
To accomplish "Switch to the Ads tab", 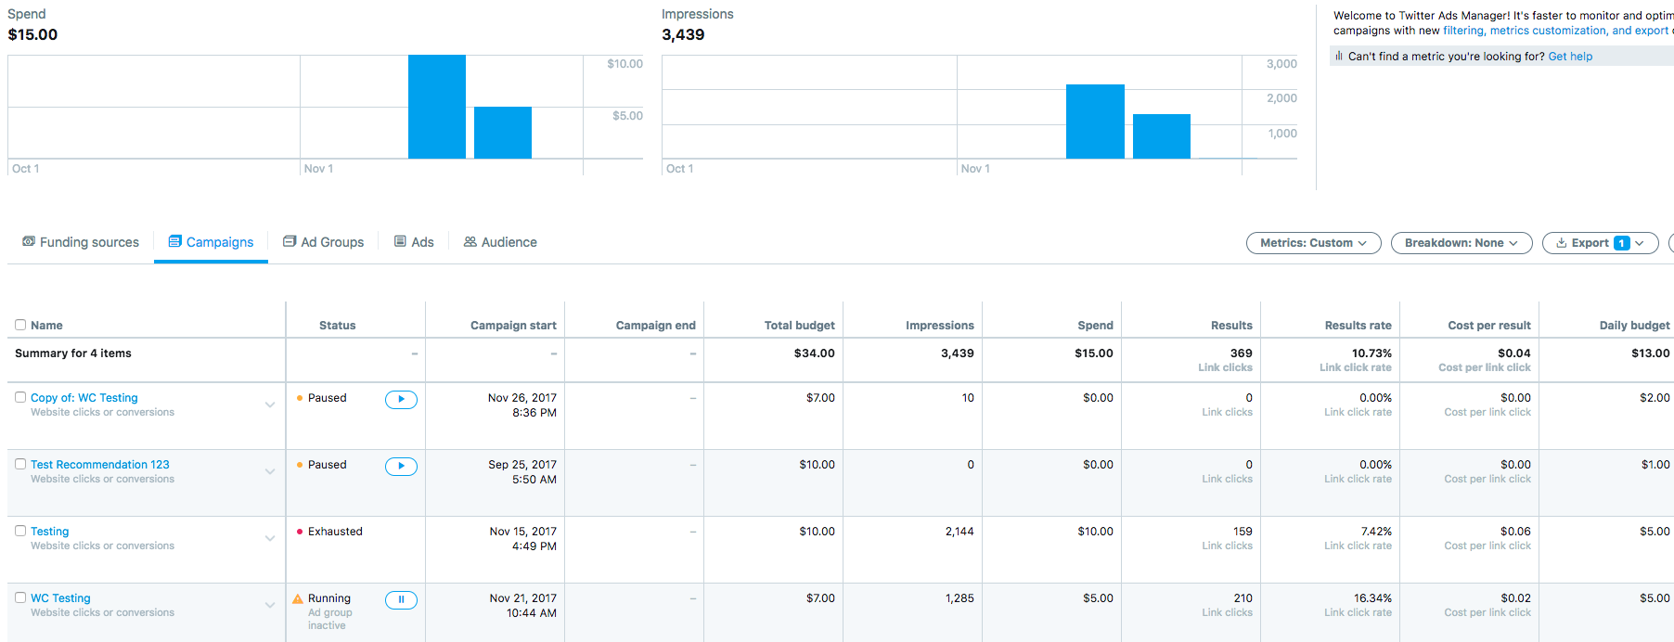I will (x=414, y=242).
